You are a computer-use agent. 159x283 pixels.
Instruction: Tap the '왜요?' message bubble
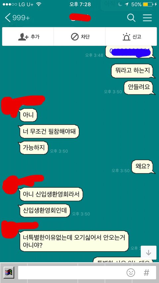click(x=143, y=167)
